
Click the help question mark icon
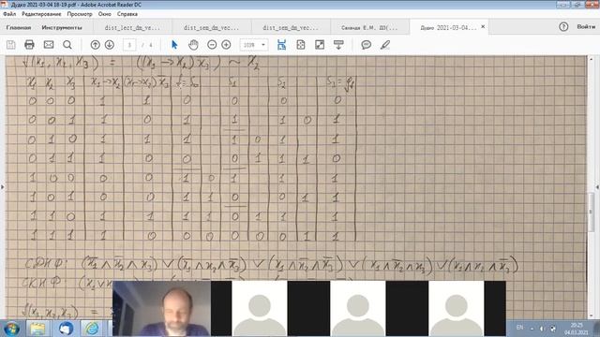563,27
